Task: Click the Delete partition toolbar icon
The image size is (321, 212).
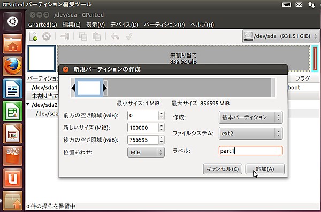Action: [x=47, y=36]
